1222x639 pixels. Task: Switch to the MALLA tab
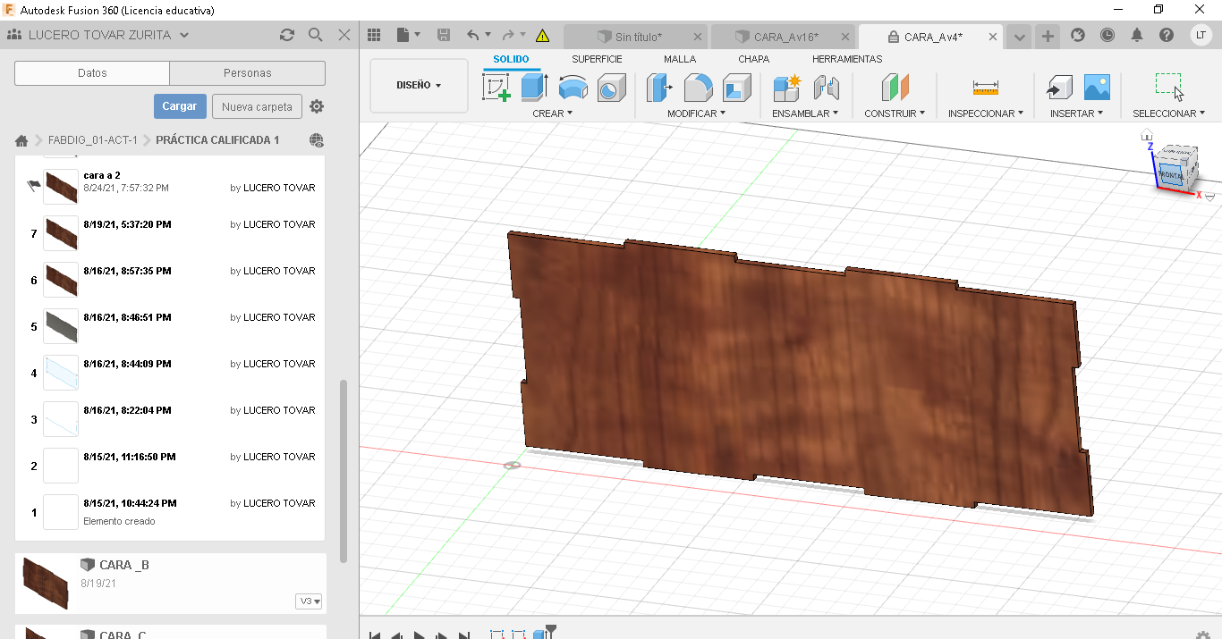coord(680,59)
